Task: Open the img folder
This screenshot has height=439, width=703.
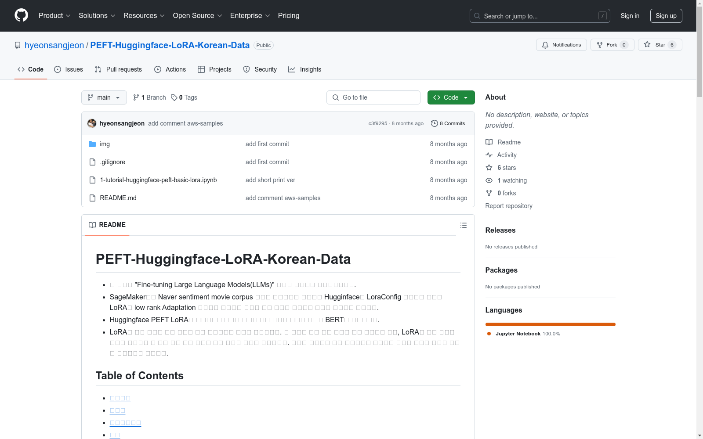Action: (105, 144)
